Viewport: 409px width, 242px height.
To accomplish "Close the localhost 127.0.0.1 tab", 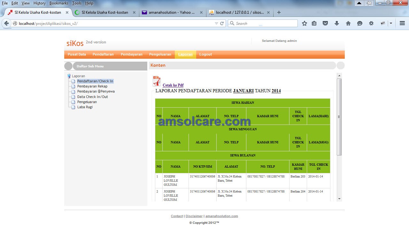I will [x=268, y=13].
